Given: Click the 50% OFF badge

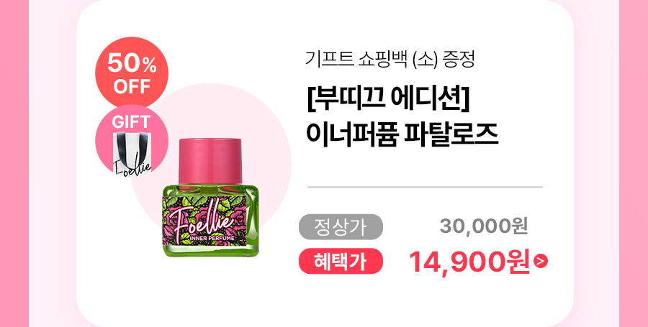Looking at the screenshot, I should 132,73.
